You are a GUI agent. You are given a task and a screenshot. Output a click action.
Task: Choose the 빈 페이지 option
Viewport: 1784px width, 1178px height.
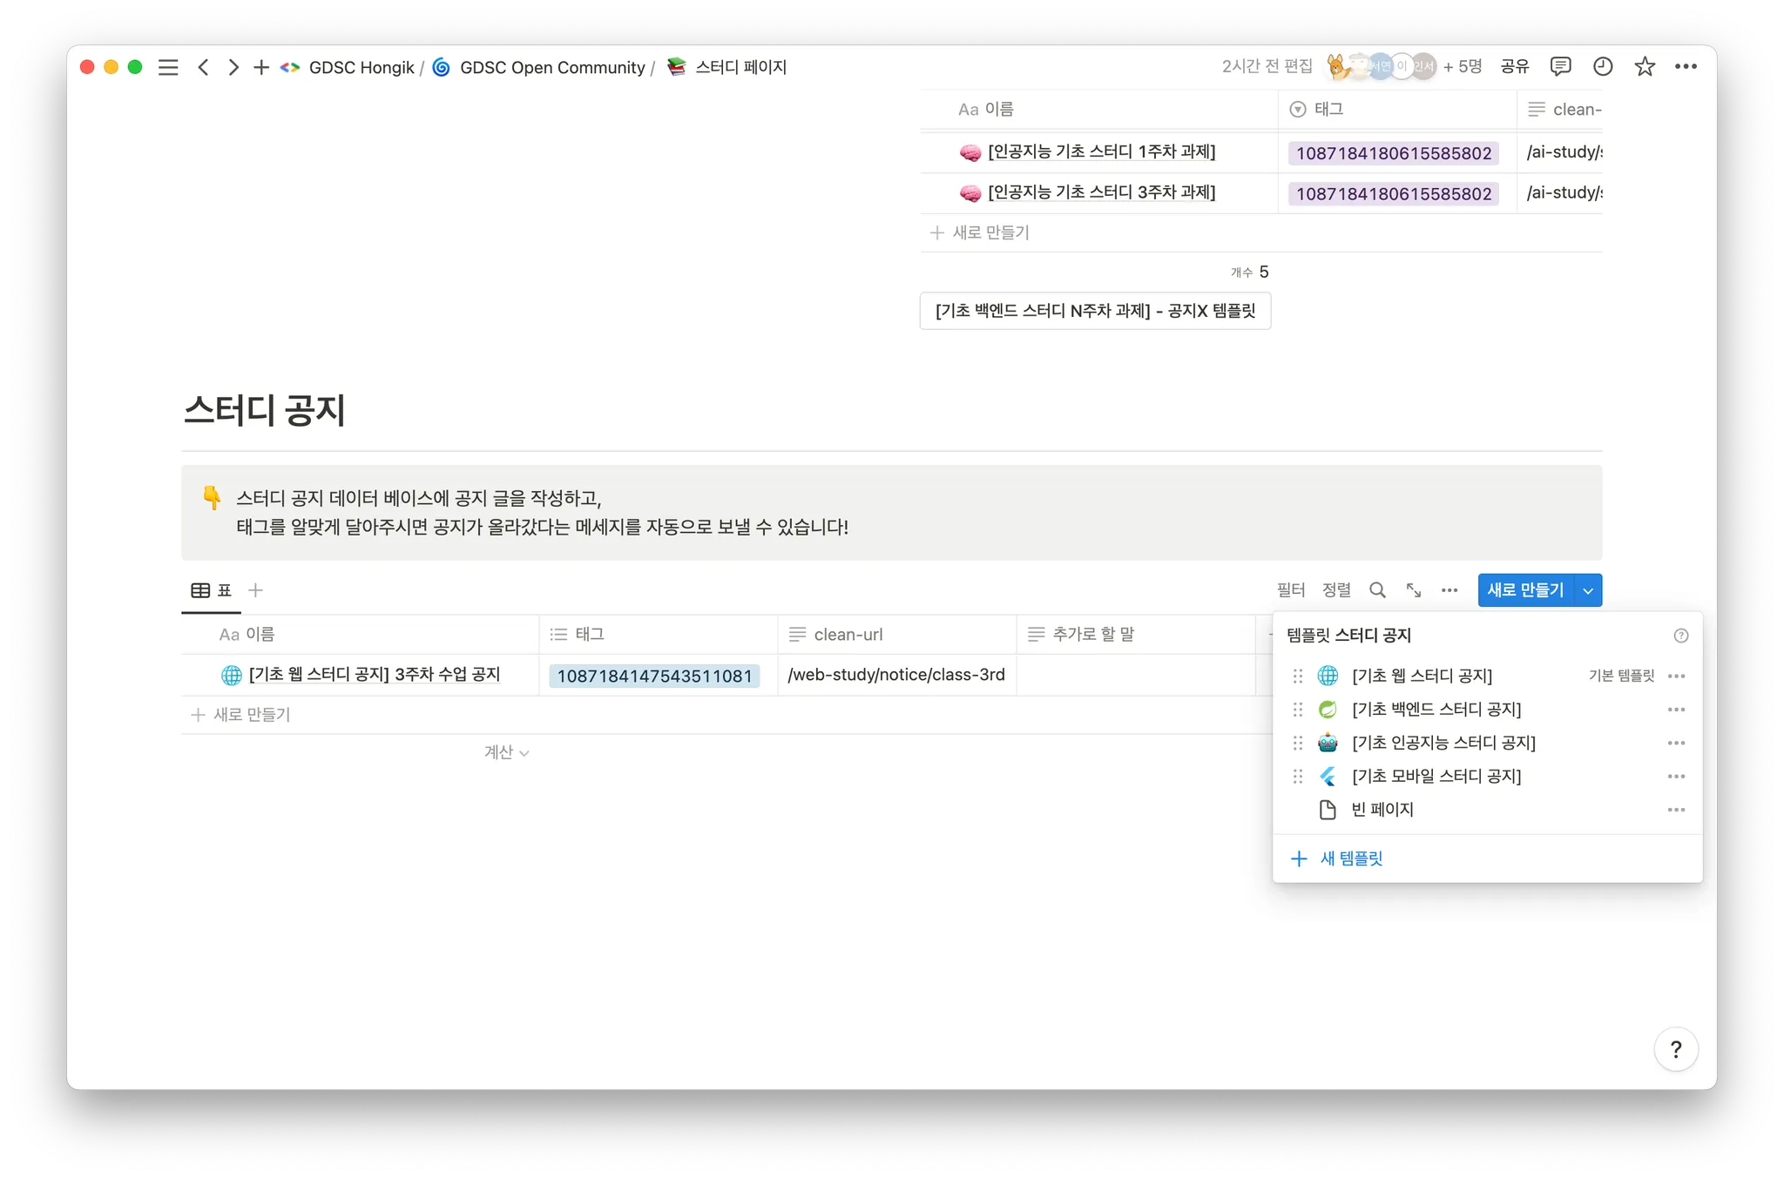[1382, 810]
